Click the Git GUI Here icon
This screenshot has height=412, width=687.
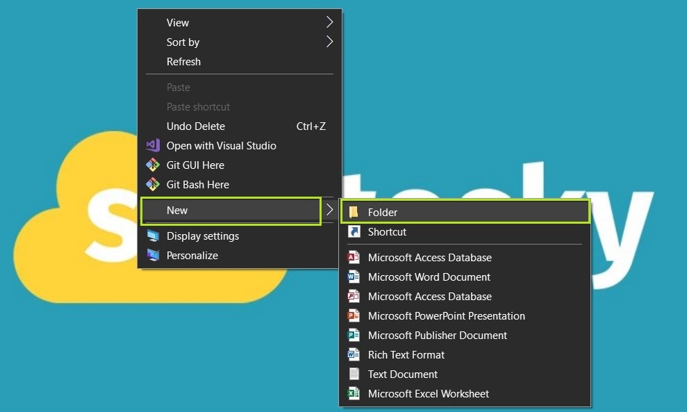[x=153, y=165]
